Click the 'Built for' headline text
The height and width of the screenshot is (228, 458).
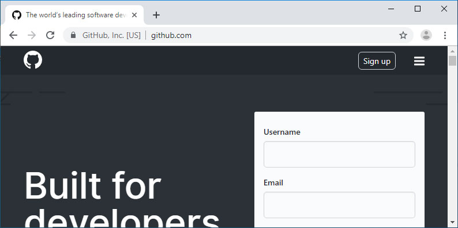93,186
